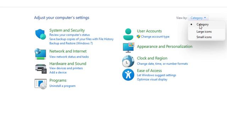Click the UAC shield beside Change account type
Viewport: 227px width, 127px height.
(138, 37)
